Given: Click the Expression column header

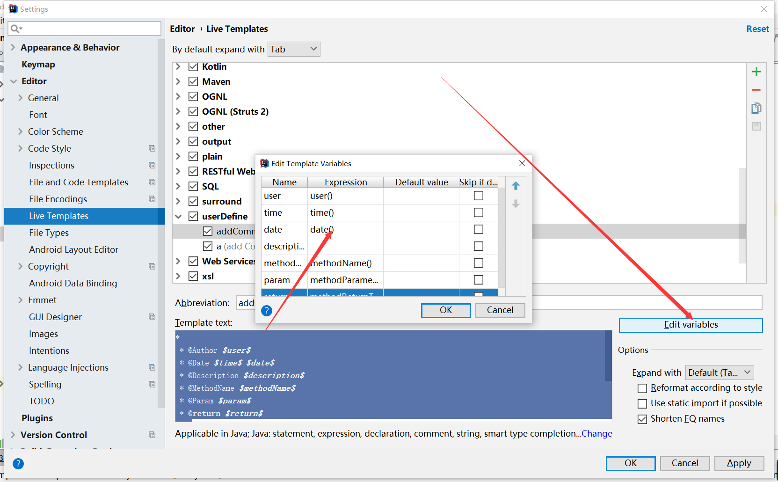Looking at the screenshot, I should 346,182.
